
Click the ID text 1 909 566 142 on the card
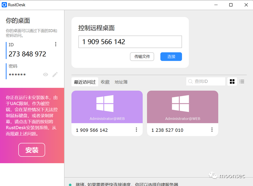pos(92,130)
